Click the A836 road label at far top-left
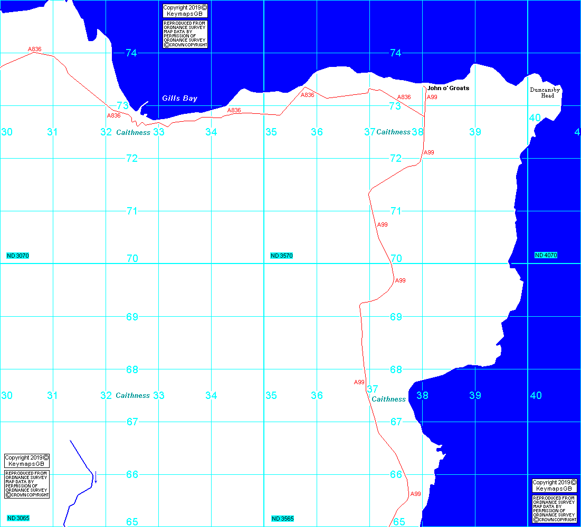The height and width of the screenshot is (527, 581). [34, 49]
